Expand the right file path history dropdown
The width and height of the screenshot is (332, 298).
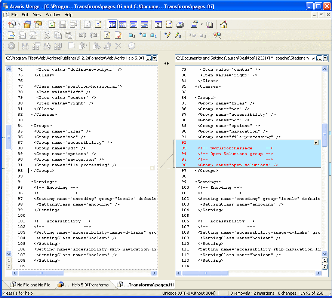point(325,58)
